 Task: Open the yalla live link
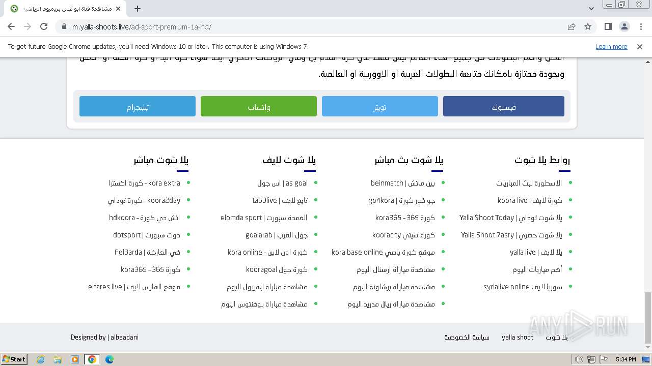click(536, 252)
